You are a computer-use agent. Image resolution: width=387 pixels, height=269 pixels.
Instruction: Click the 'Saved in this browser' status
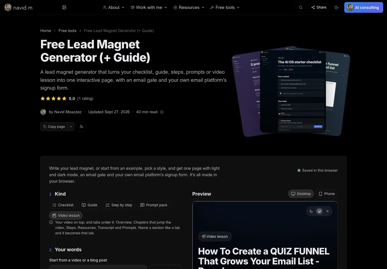[317, 170]
